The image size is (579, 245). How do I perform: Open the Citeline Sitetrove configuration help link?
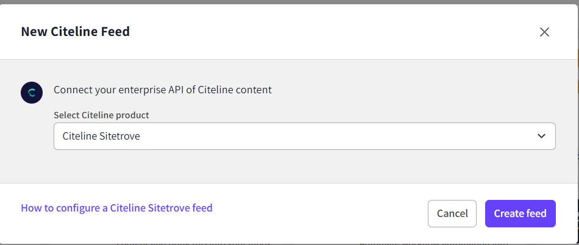pos(116,208)
